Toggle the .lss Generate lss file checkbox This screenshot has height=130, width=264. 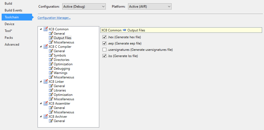coord(104,56)
